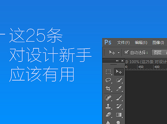Select the History Brush tool
Screen dimensions: 167x124
(x=119, y=106)
